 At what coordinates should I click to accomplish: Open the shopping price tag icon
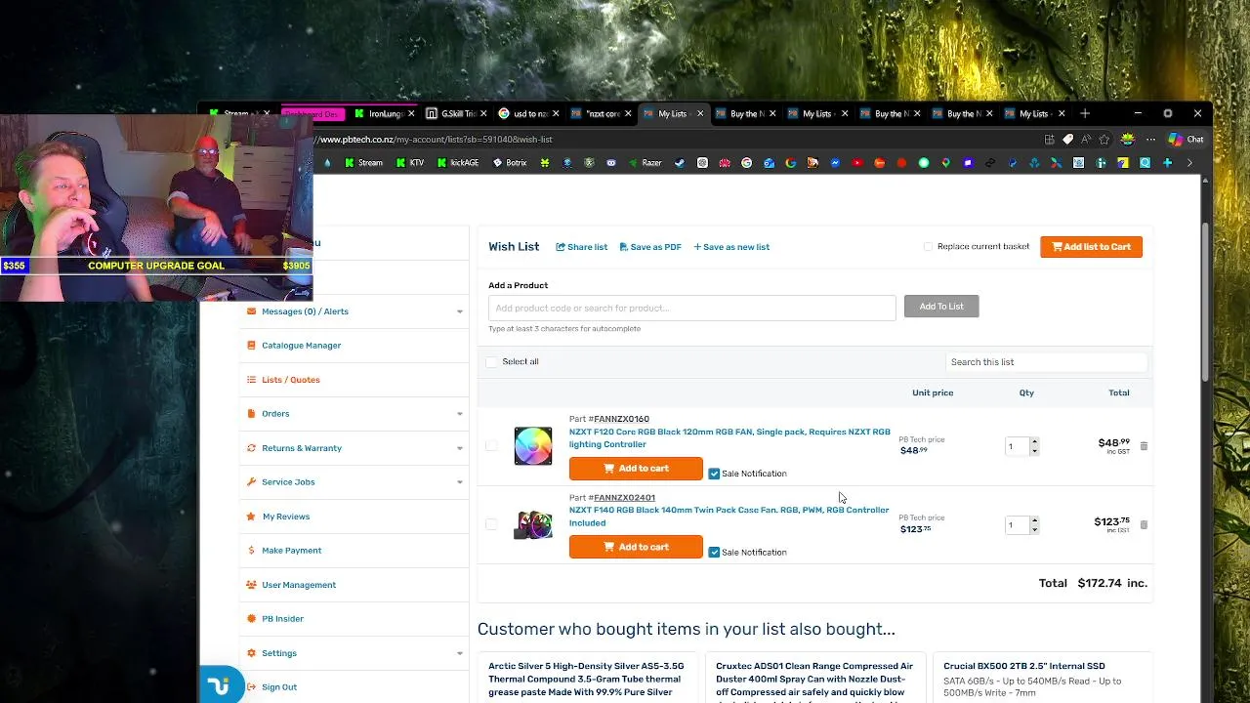pyautogui.click(x=1067, y=140)
